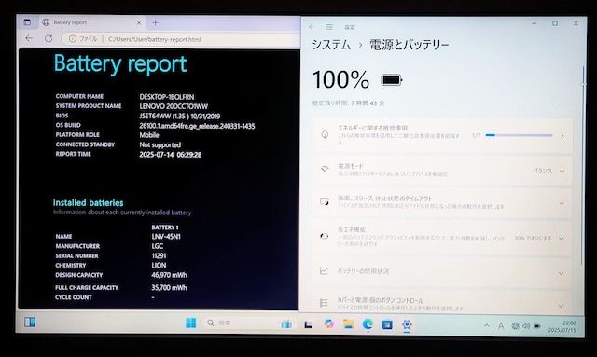This screenshot has width=597, height=357.
Task: Select the Battery report tab
Action: (x=91, y=22)
